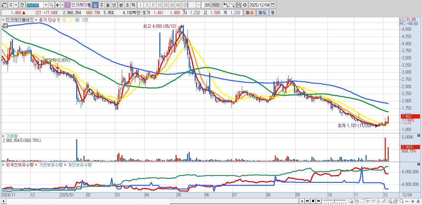Click the stop button in bottom bar
This screenshot has height=205, width=422.
[x=313, y=201]
